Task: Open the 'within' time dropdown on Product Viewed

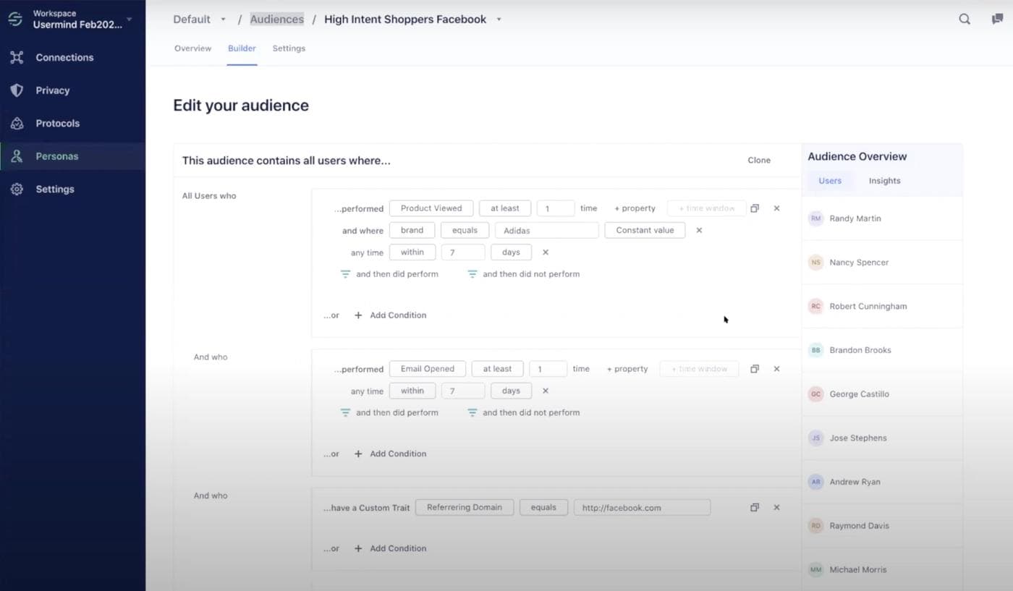Action: click(412, 252)
